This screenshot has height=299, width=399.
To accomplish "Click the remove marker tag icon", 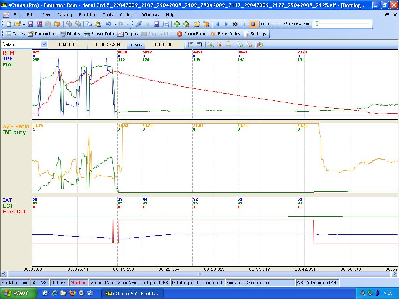I will tap(249, 44).
